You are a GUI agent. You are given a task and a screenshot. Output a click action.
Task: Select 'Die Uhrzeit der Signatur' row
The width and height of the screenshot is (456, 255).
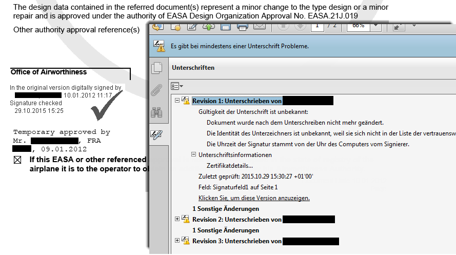(308, 144)
